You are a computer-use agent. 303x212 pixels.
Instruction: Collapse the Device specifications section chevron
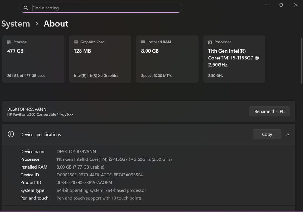[288, 134]
